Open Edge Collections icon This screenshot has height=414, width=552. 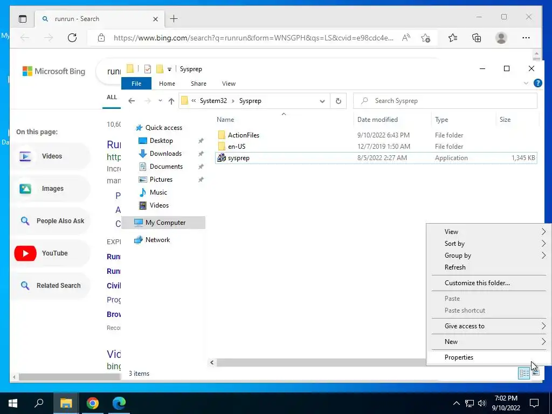pyautogui.click(x=477, y=38)
